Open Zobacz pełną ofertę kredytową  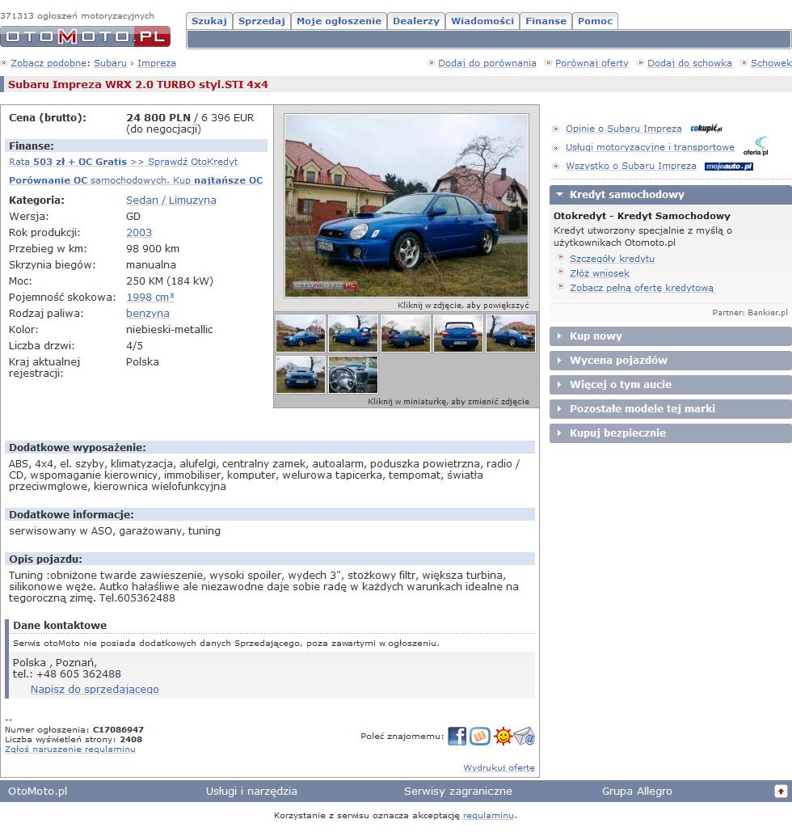(642, 288)
